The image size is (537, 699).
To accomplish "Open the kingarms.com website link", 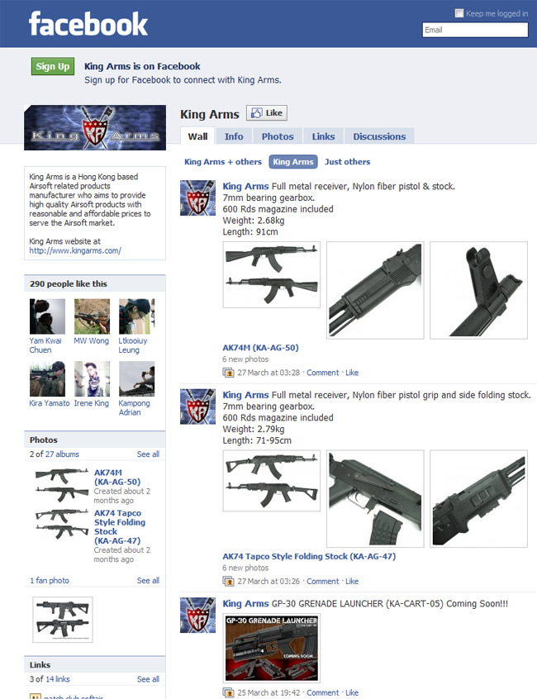I will click(x=75, y=250).
